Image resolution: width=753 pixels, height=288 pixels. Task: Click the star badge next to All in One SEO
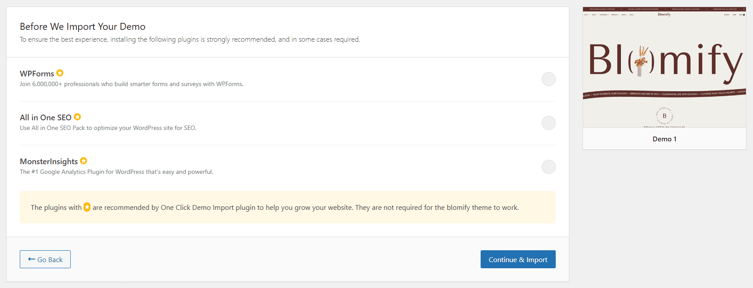(x=77, y=117)
